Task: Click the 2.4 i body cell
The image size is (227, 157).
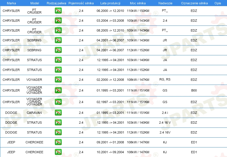Action: (x=165, y=113)
